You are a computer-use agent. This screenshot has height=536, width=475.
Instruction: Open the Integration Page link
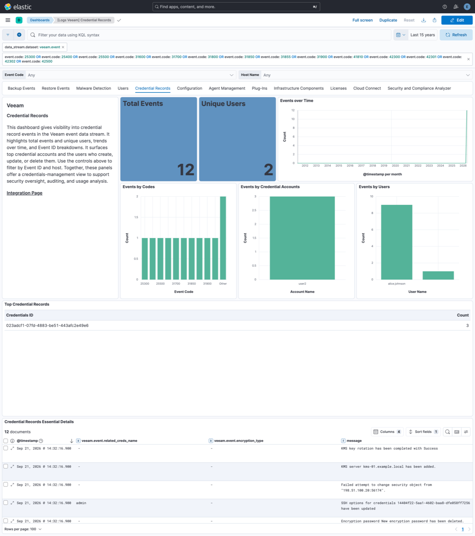[x=24, y=193]
